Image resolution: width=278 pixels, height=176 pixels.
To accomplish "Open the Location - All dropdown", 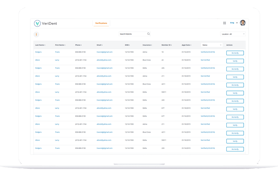I will coord(233,34).
